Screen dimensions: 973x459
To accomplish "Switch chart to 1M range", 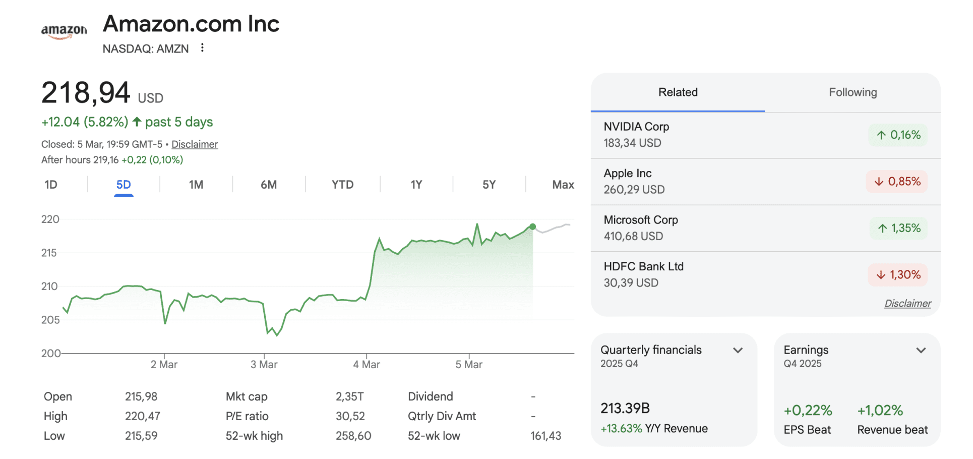I will pos(196,185).
